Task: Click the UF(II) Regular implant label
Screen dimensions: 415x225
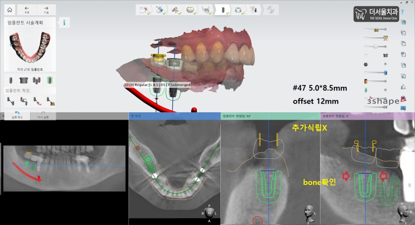Action: coord(157,85)
